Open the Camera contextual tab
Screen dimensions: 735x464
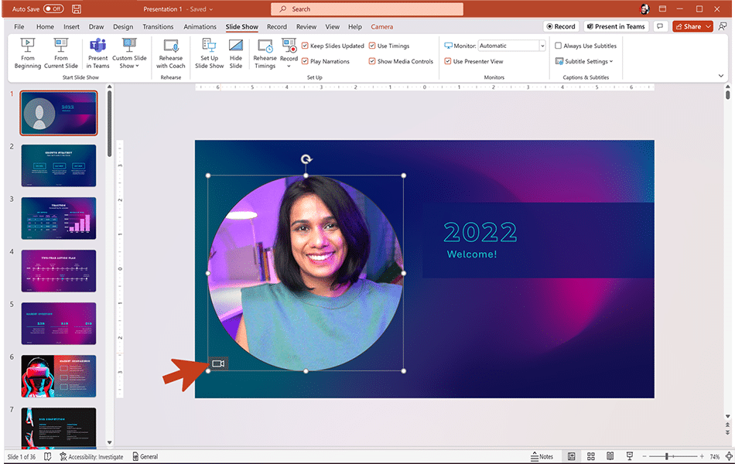click(382, 27)
